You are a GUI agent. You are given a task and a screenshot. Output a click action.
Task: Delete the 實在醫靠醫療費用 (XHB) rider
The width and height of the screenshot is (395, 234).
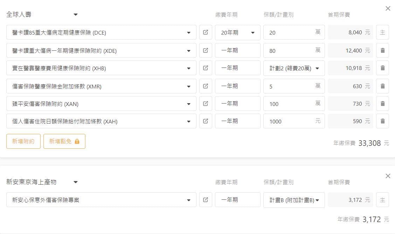(x=382, y=68)
